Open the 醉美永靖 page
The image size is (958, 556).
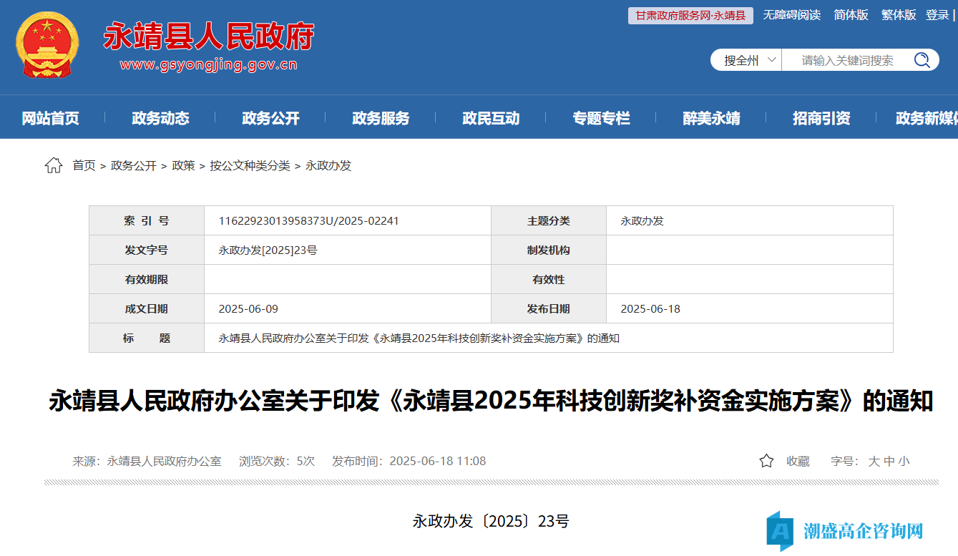pyautogui.click(x=711, y=118)
